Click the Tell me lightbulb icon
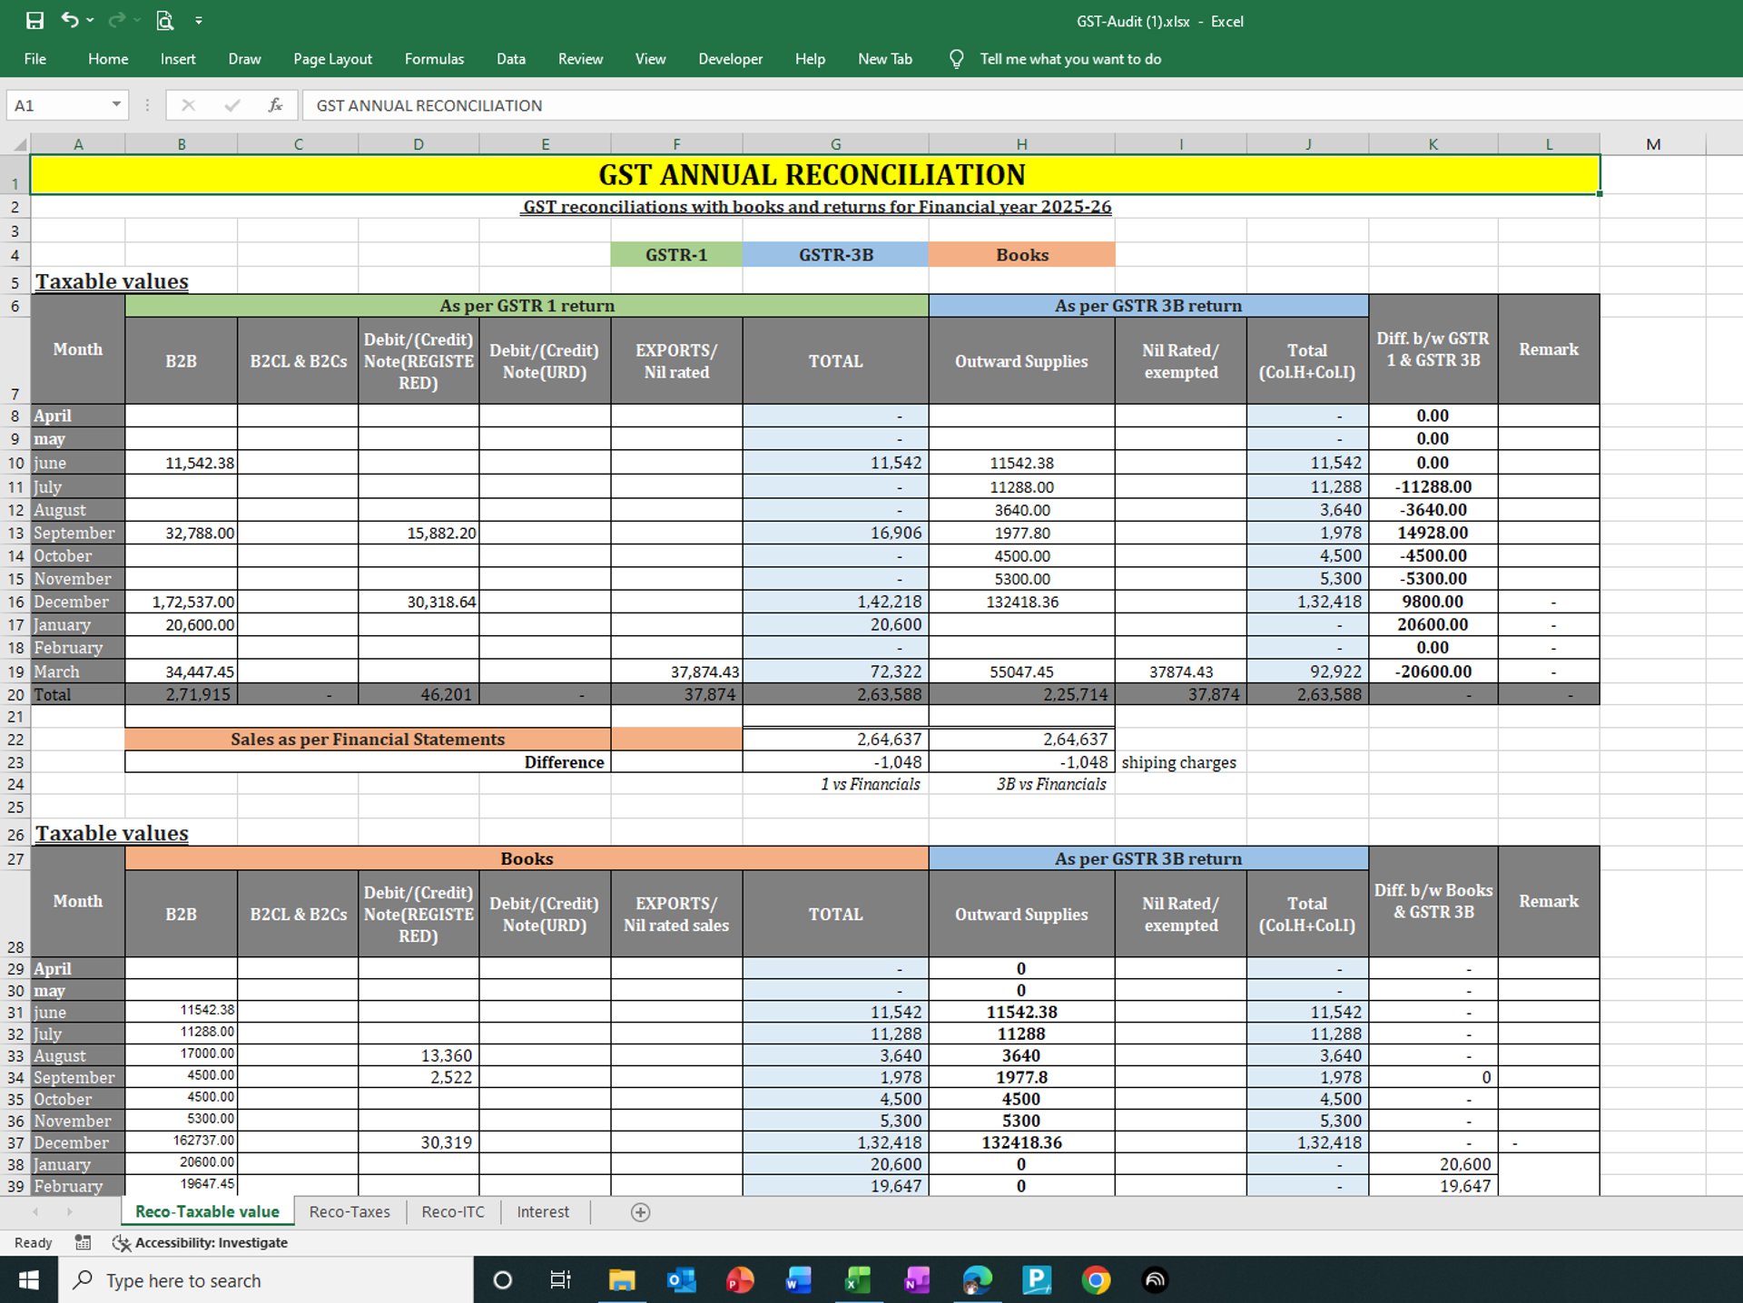This screenshot has height=1303, width=1743. (x=956, y=59)
